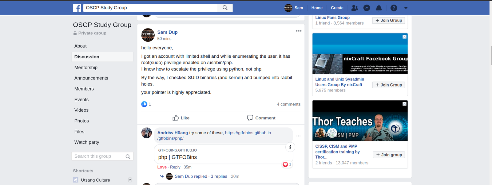Join Linux and Unix Sysadmin Users Group
The image size is (492, 185).
pos(389,85)
